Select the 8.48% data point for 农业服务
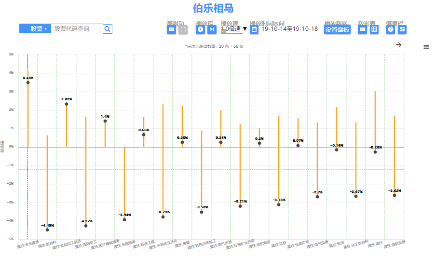This screenshot has height=257, width=435. pyautogui.click(x=28, y=82)
